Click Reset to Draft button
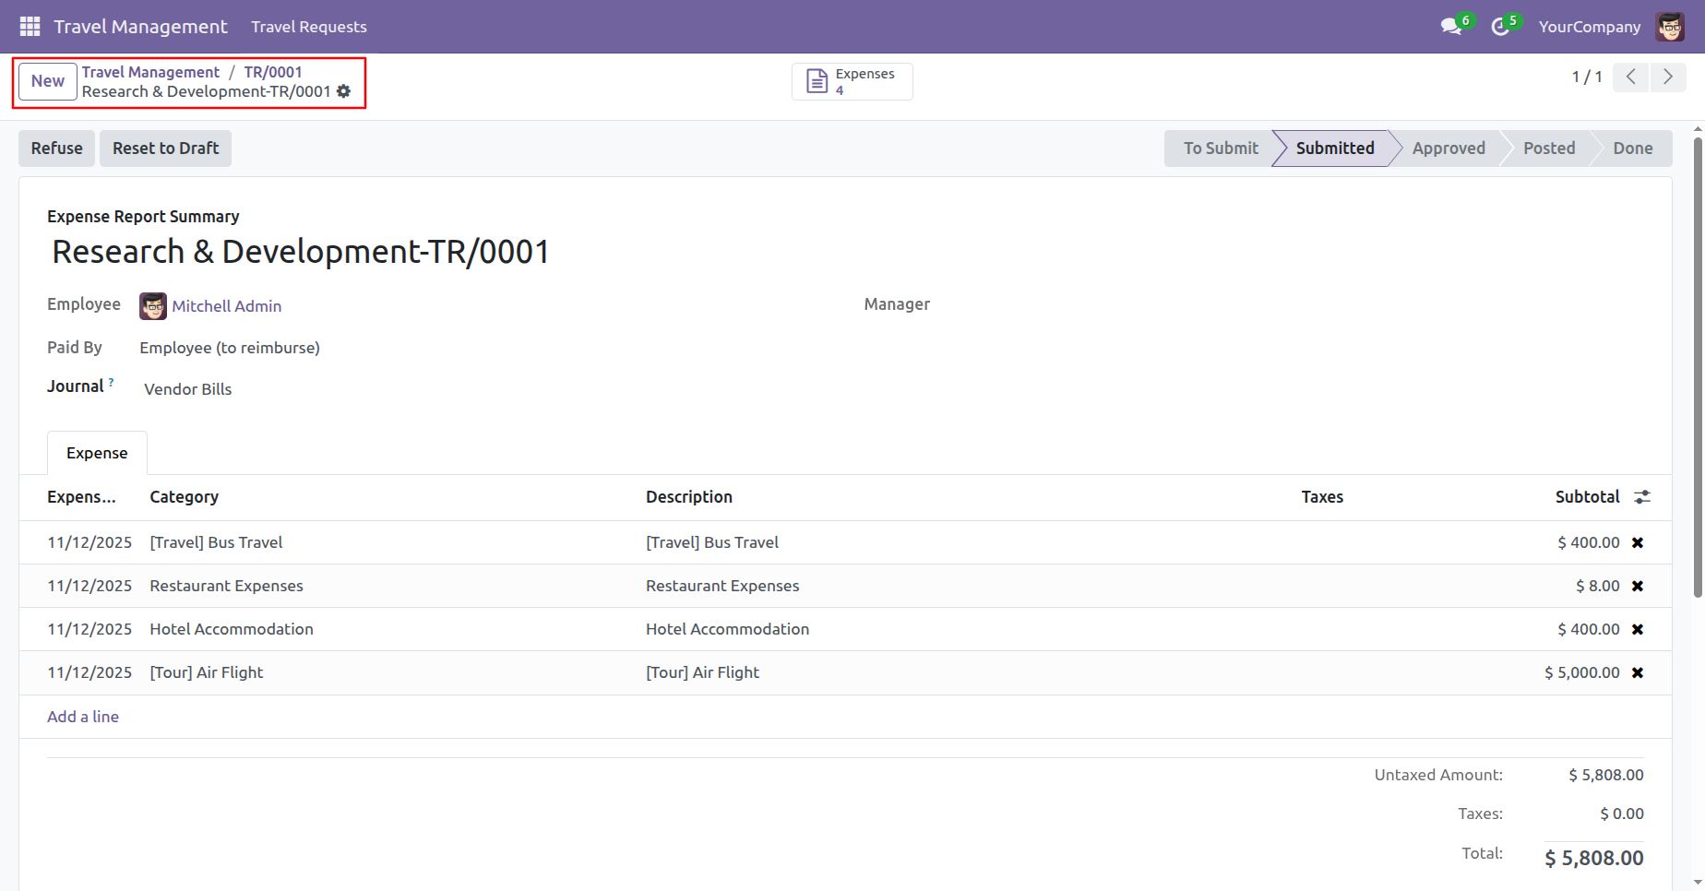The height and width of the screenshot is (891, 1705). click(166, 148)
